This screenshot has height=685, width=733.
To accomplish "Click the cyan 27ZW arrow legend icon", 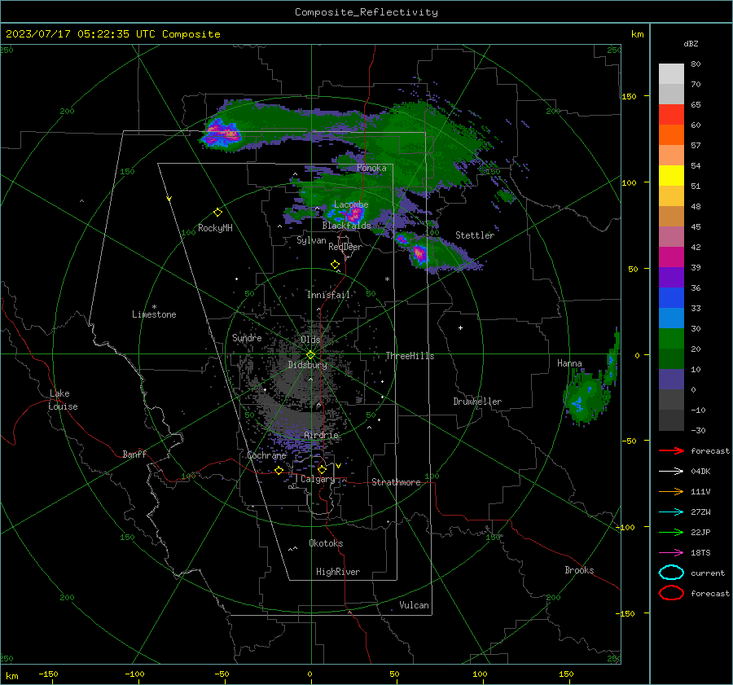I will pyautogui.click(x=671, y=512).
